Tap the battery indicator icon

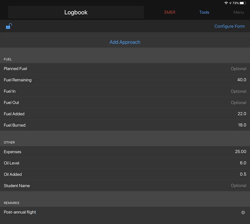click(x=243, y=3)
